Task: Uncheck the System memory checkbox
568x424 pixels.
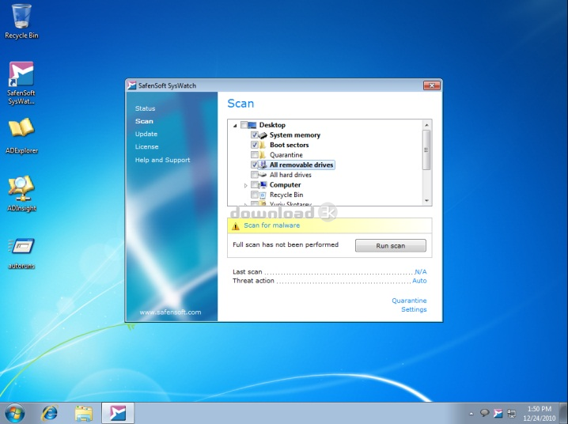Action: click(x=255, y=135)
